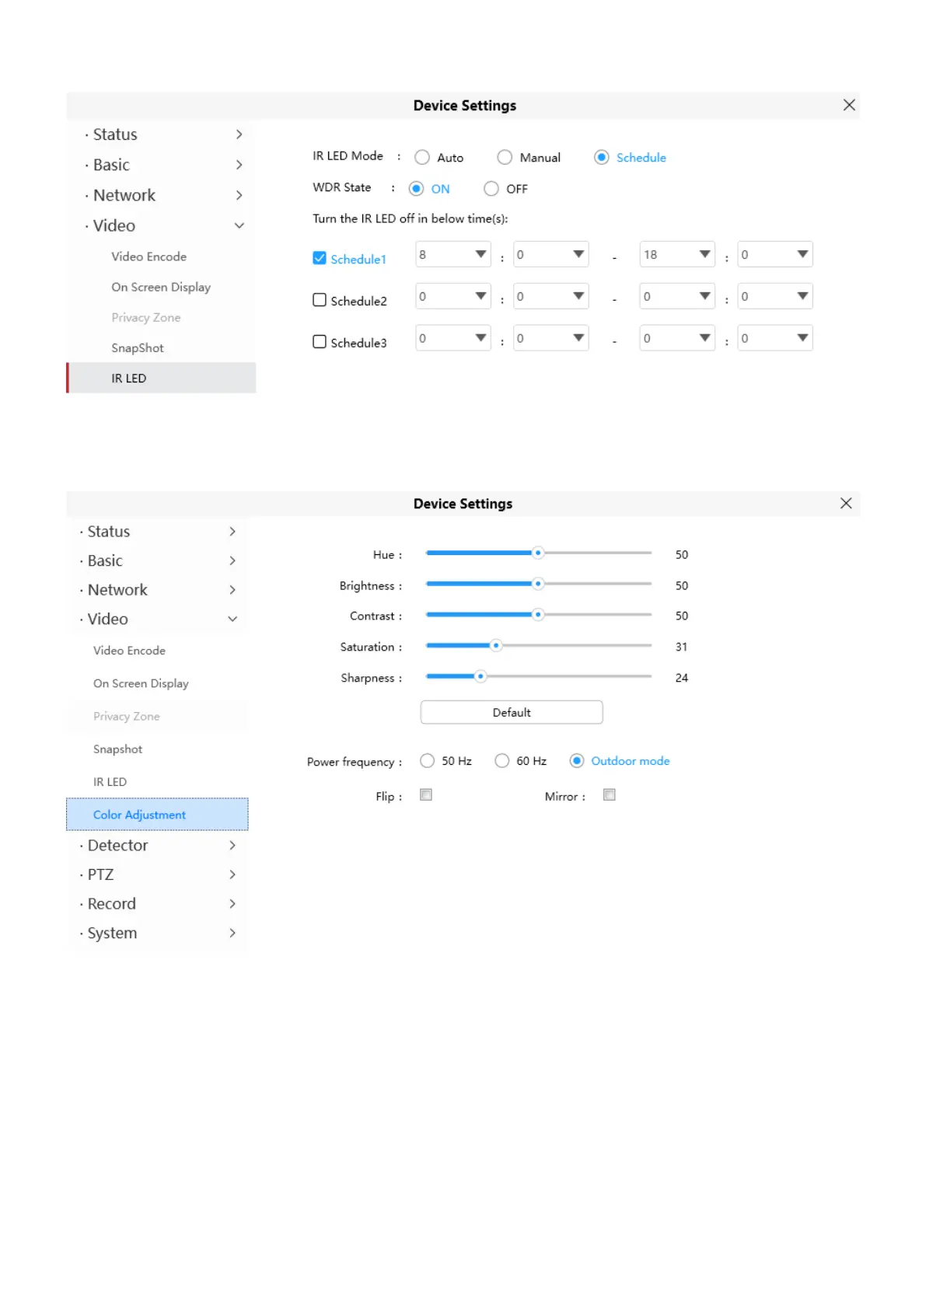Expand the Detector section chevron

click(232, 845)
